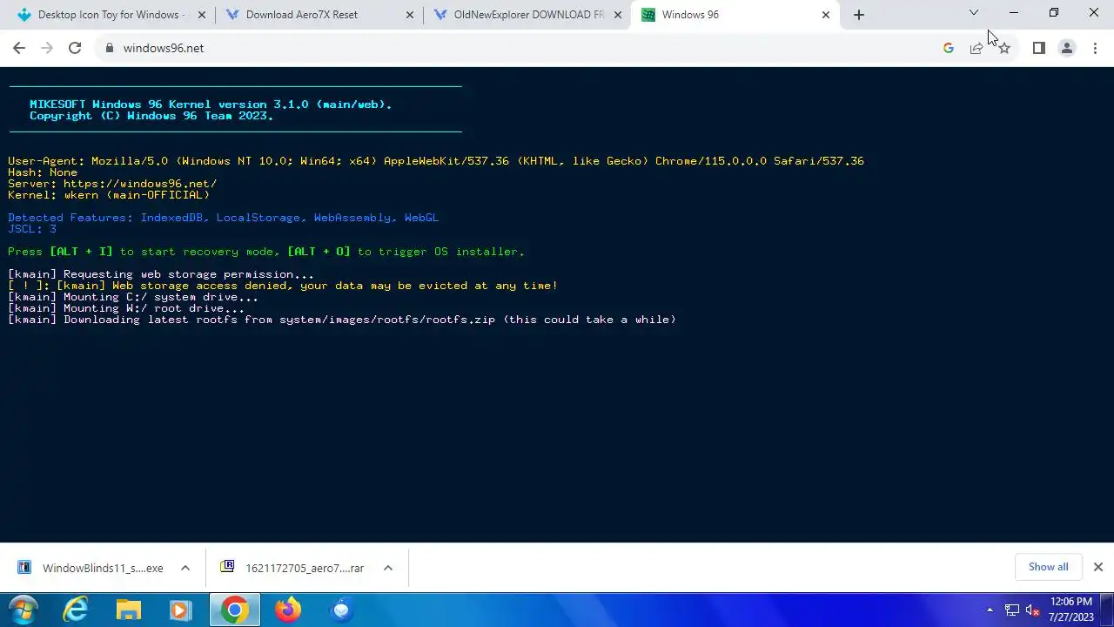
Task: Close the downloads bar
Action: click(1097, 567)
